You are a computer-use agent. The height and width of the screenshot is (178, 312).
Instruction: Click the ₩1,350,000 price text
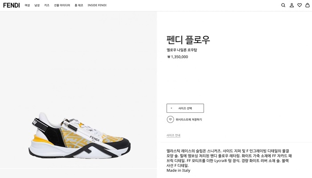(177, 57)
